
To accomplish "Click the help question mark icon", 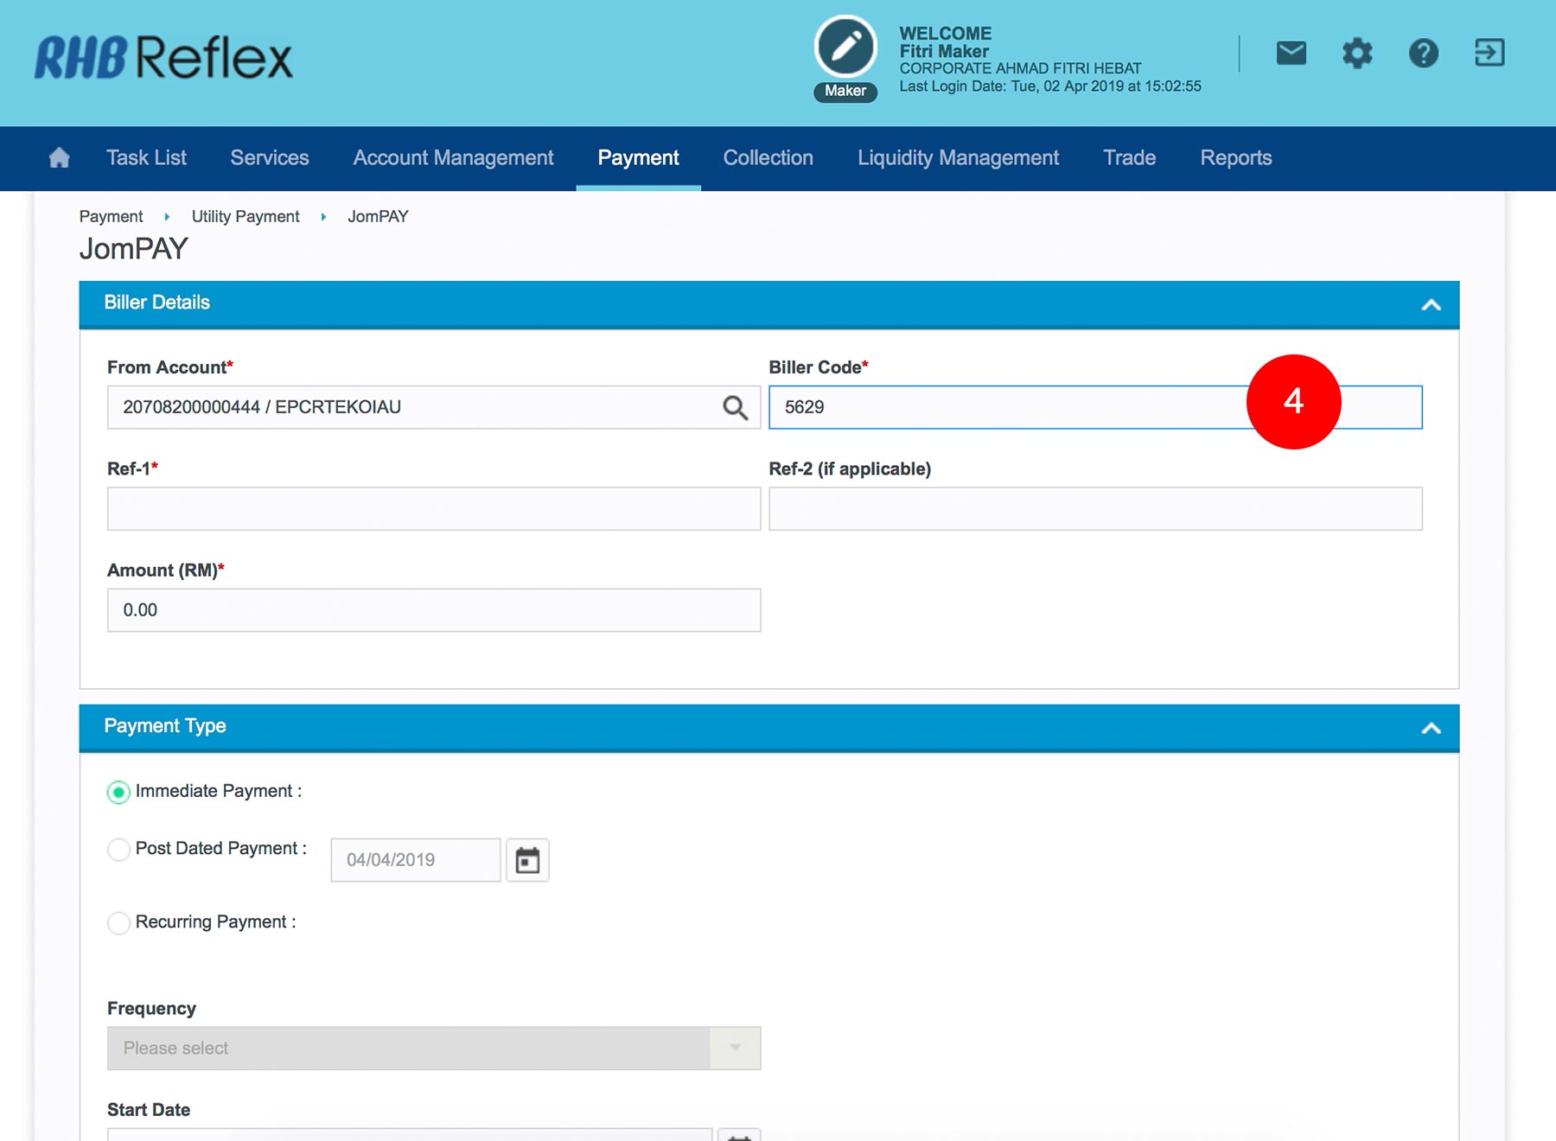I will click(x=1423, y=54).
